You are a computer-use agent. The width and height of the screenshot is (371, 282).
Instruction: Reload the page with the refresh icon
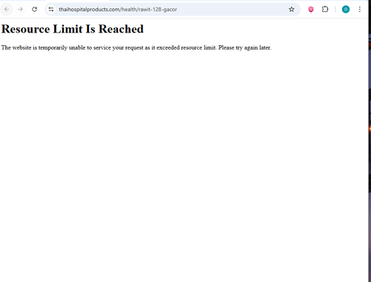pos(34,10)
